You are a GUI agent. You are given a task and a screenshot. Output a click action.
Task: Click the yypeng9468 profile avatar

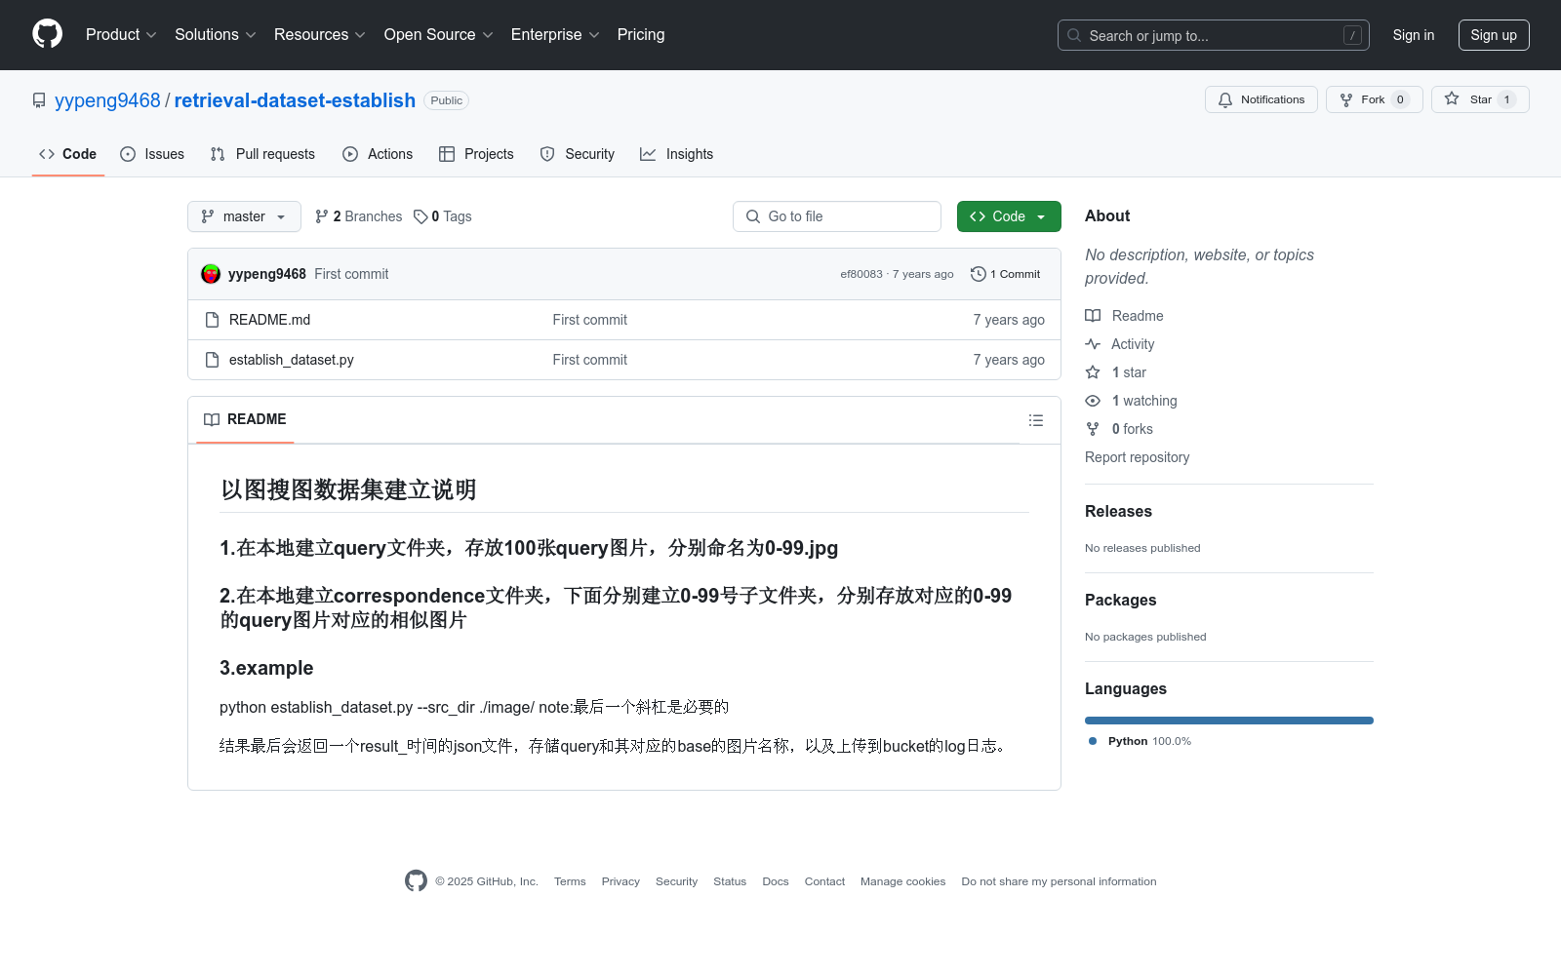click(210, 274)
